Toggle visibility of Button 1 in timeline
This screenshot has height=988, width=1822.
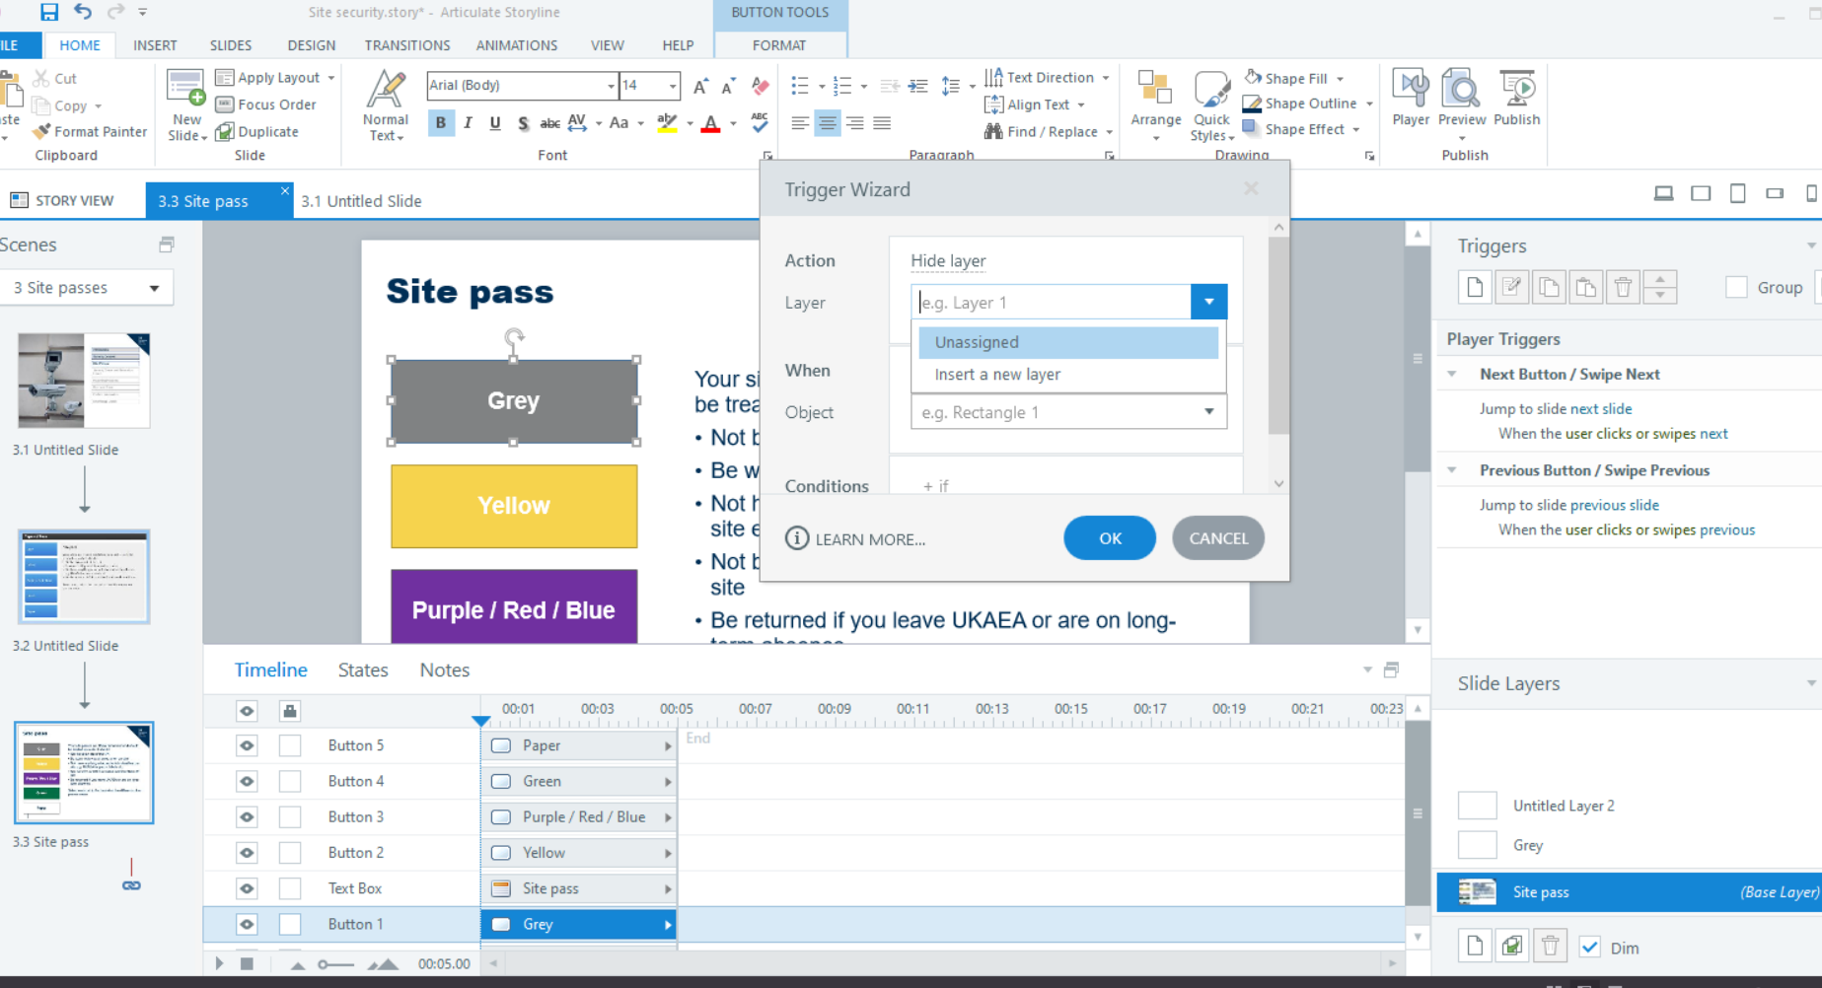[247, 924]
